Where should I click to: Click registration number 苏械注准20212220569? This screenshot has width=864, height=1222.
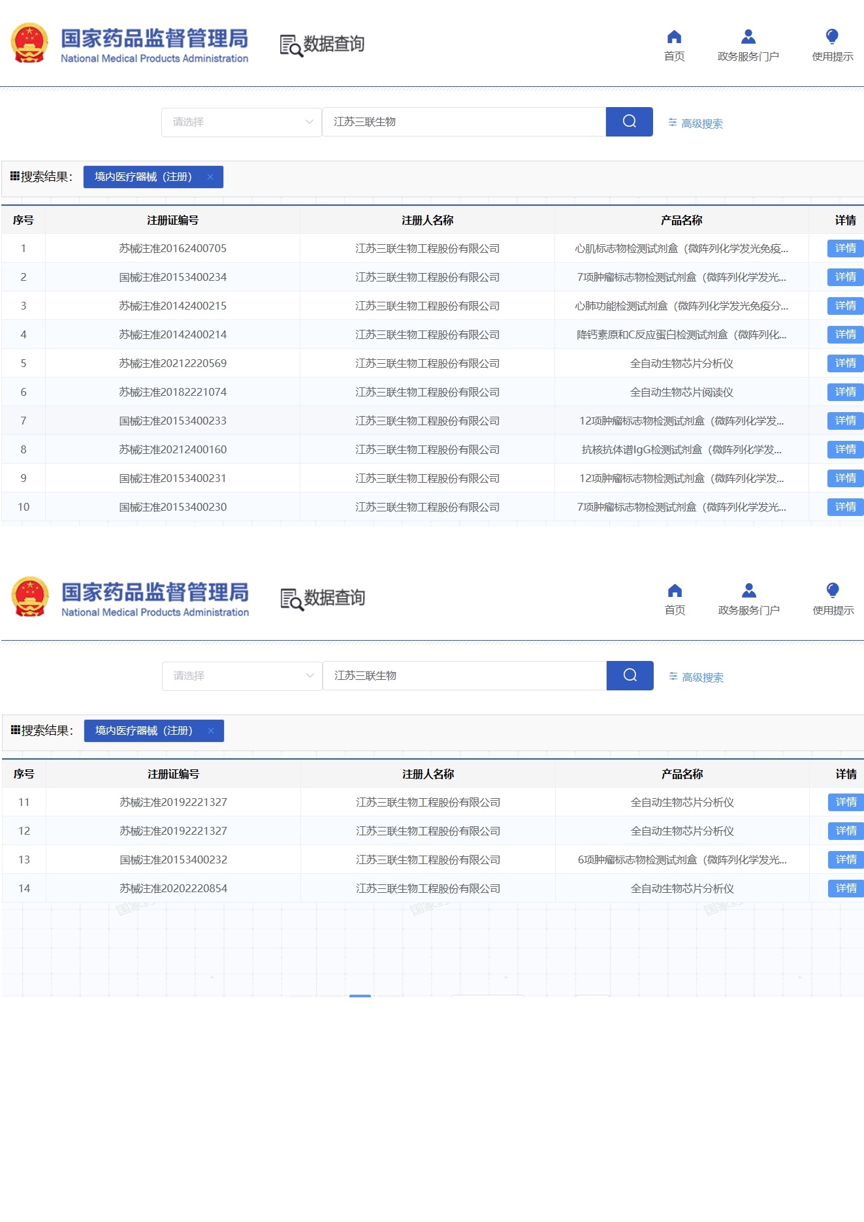tap(172, 363)
